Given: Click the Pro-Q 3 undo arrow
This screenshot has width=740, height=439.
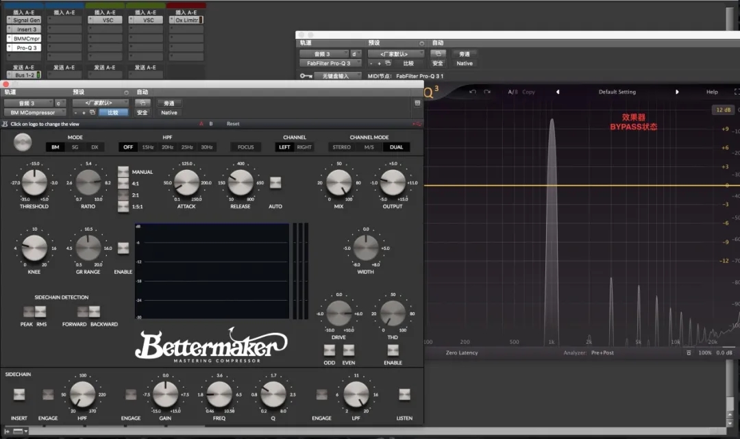Looking at the screenshot, I should [472, 92].
